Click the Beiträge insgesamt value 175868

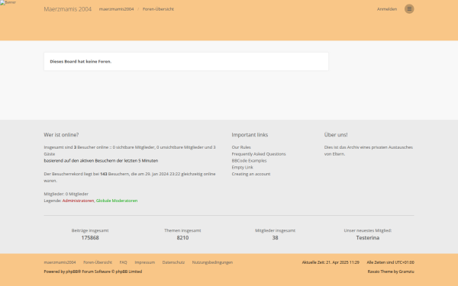point(90,237)
